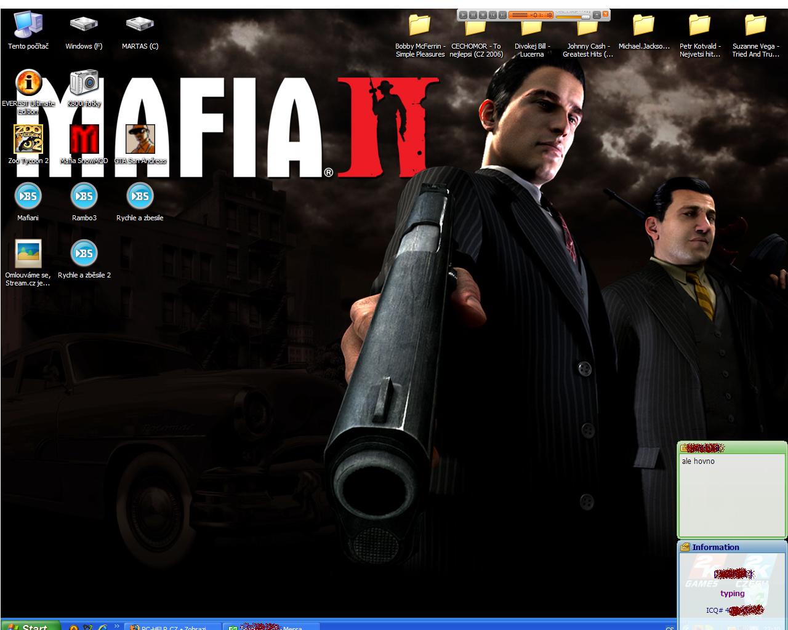The height and width of the screenshot is (630, 788).
Task: Launch Mafia ShowMOD
Action: [x=84, y=145]
